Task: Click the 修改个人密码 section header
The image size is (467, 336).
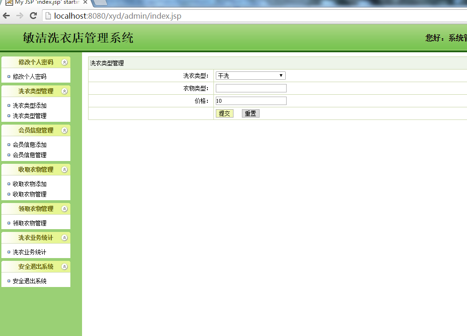Action: tap(36, 62)
